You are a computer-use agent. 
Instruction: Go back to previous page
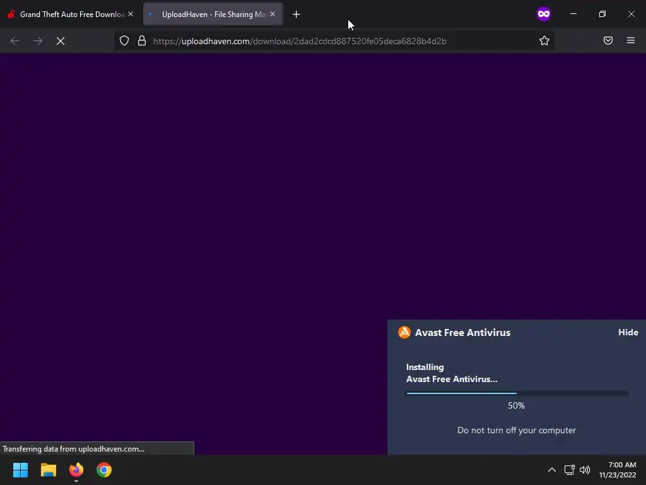click(x=15, y=41)
